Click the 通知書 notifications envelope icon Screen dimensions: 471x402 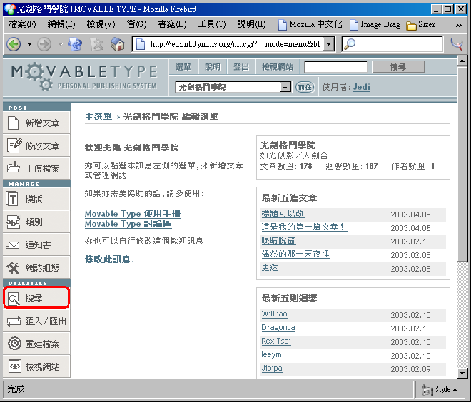click(x=13, y=245)
